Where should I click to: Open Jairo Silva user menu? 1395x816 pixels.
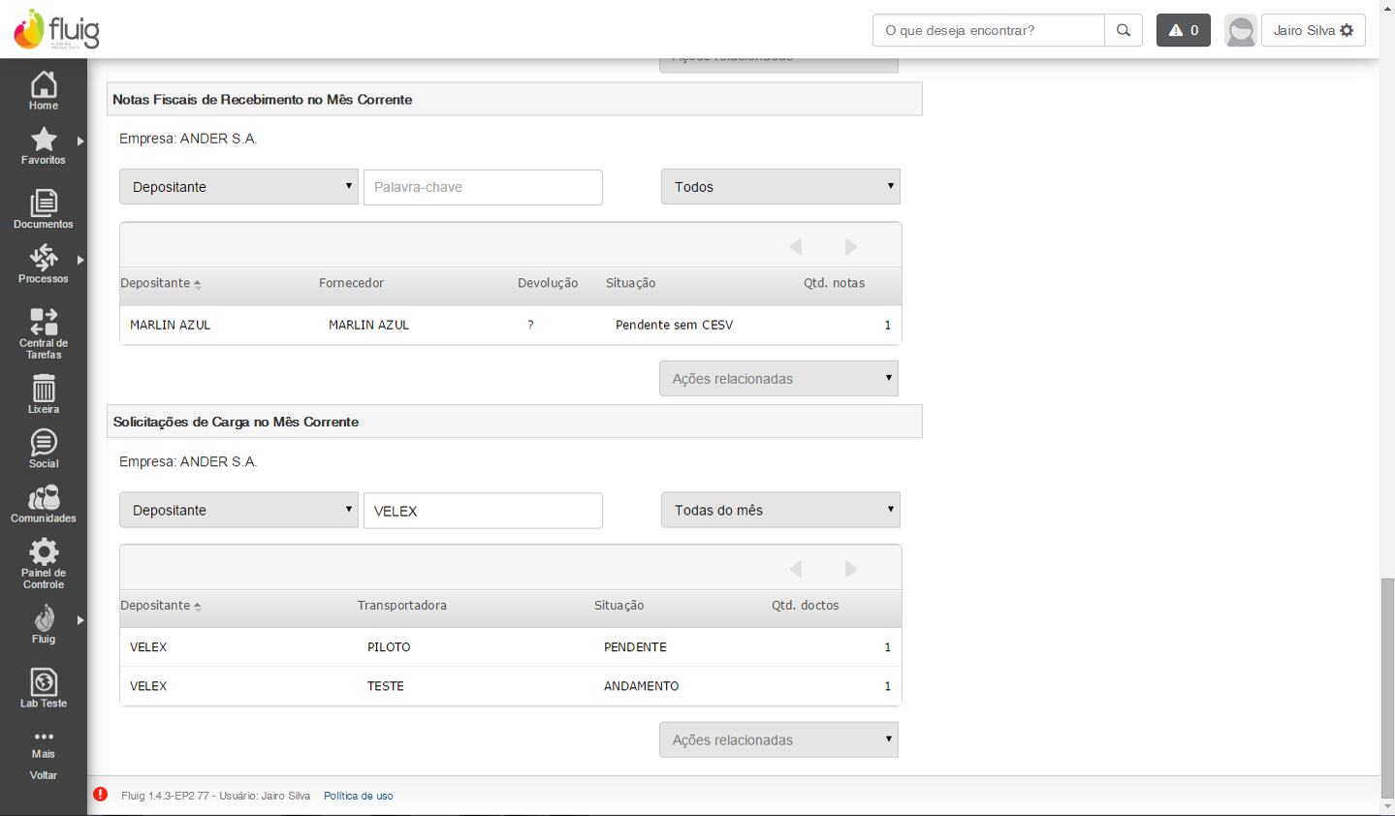1313,30
